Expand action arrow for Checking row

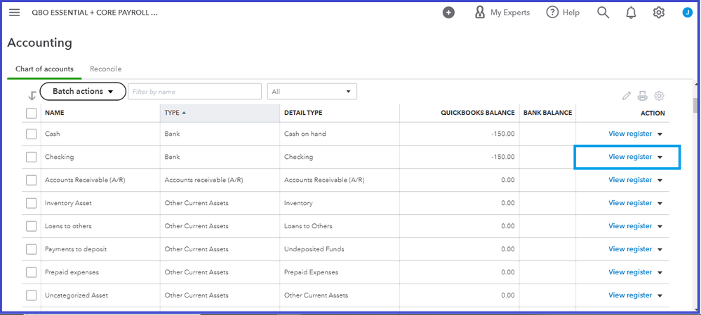[x=660, y=157]
